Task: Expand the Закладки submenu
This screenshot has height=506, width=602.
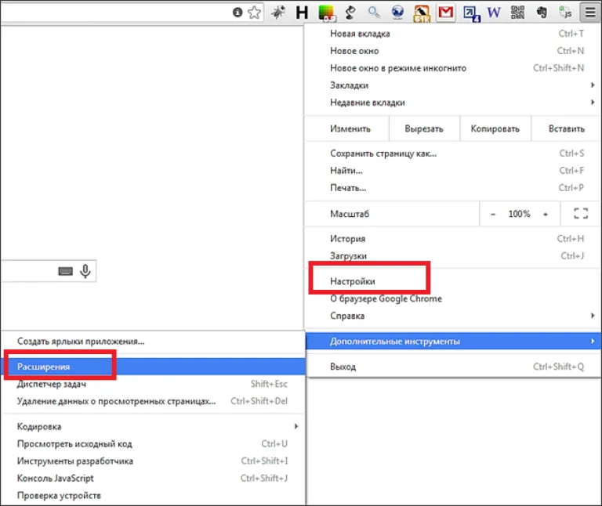Action: pos(453,85)
